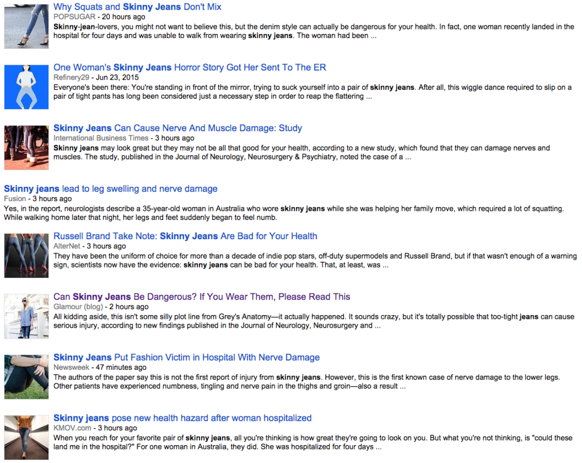Viewport: 582px width, 463px height.
Task: Open 'One Woman's Skinny Jeans Horror Story' headline
Action: click(x=190, y=68)
